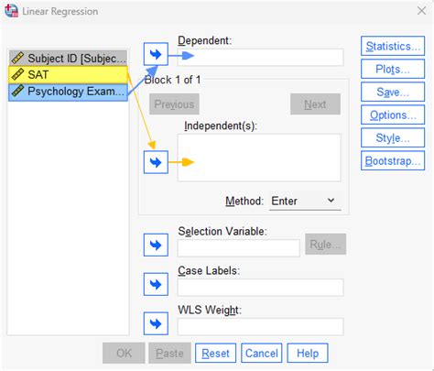Select the Psychology Exam variable
434x371 pixels.
tap(68, 92)
